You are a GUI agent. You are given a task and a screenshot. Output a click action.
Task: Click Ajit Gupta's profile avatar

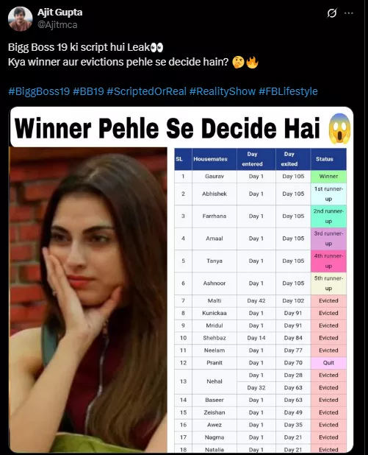[x=21, y=19]
